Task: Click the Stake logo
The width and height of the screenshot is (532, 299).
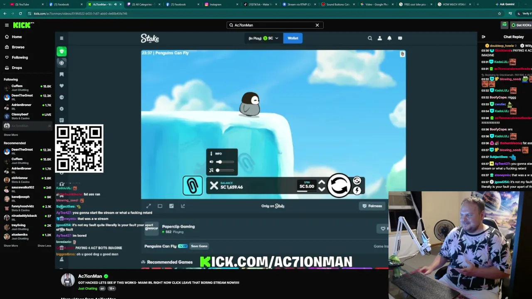Action: pos(150,38)
